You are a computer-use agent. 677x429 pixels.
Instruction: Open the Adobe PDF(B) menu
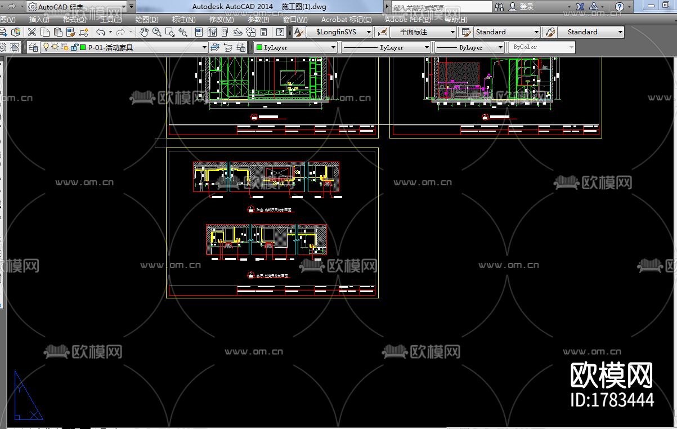tap(408, 19)
